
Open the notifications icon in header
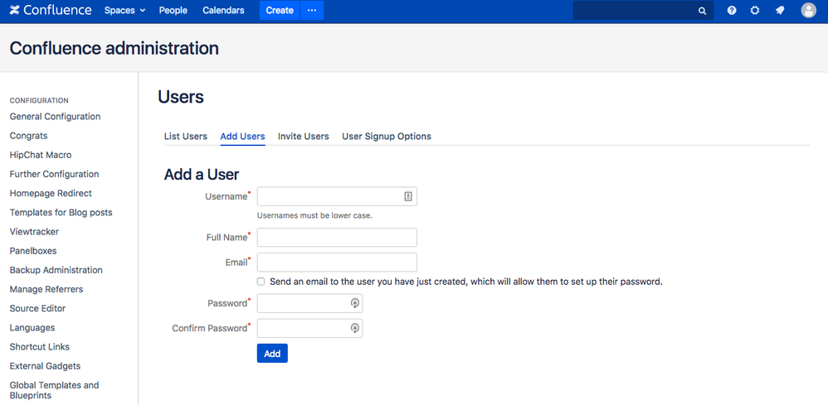click(x=780, y=11)
